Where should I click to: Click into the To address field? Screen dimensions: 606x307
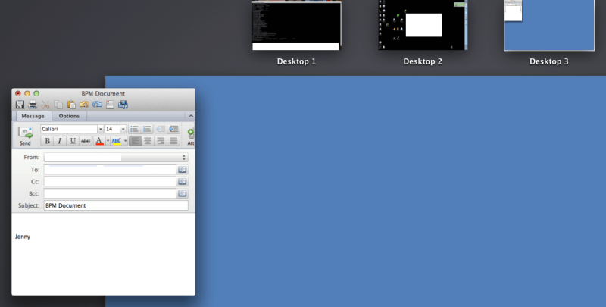coord(110,169)
